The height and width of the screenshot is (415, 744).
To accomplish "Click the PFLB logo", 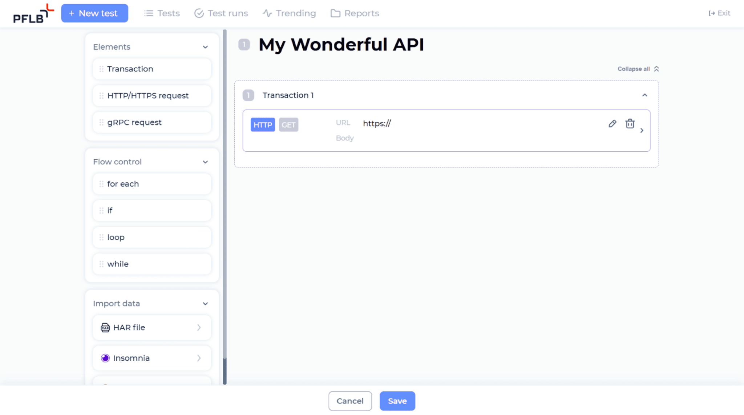I will (33, 13).
